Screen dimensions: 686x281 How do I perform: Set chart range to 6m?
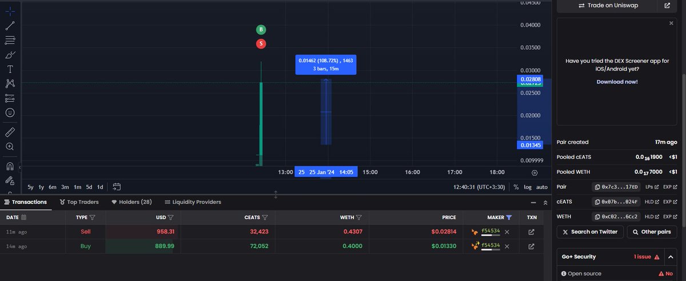pos(53,187)
